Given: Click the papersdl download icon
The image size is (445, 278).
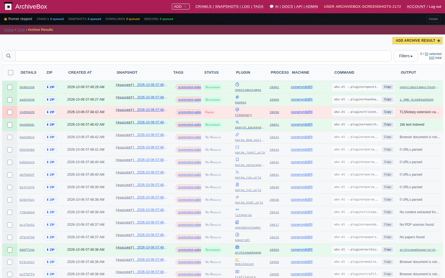Looking at the screenshot, I should [x=237, y=235].
